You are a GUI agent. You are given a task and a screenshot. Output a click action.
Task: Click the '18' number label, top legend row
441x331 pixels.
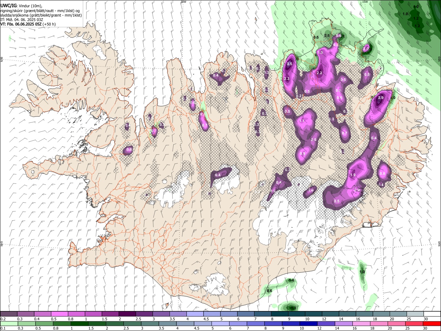click(374, 319)
